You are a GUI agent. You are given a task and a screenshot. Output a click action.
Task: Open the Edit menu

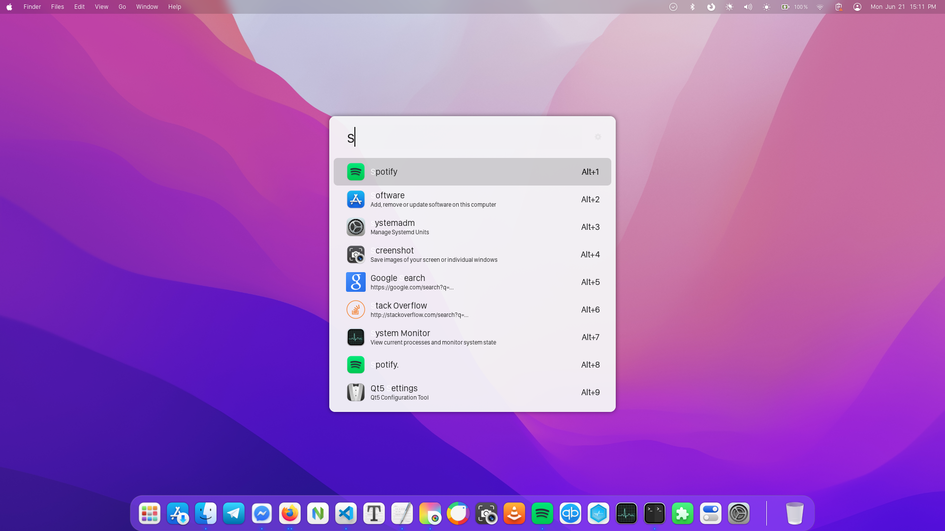click(79, 7)
